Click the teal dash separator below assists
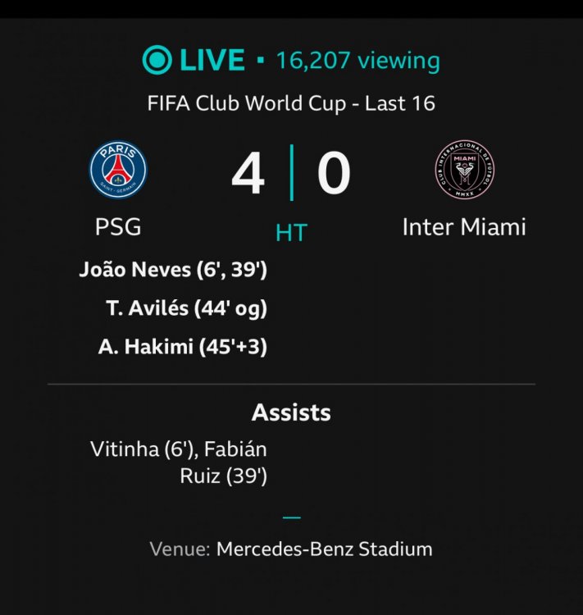583x615 pixels. [292, 517]
